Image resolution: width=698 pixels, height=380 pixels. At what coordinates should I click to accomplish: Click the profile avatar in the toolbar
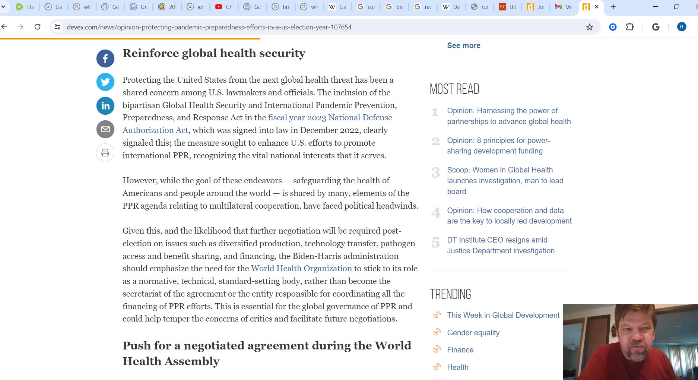[x=682, y=26]
